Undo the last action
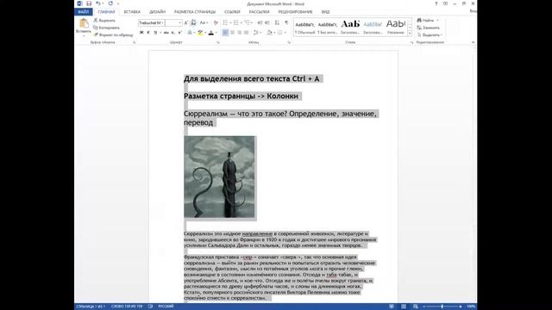 98,3
